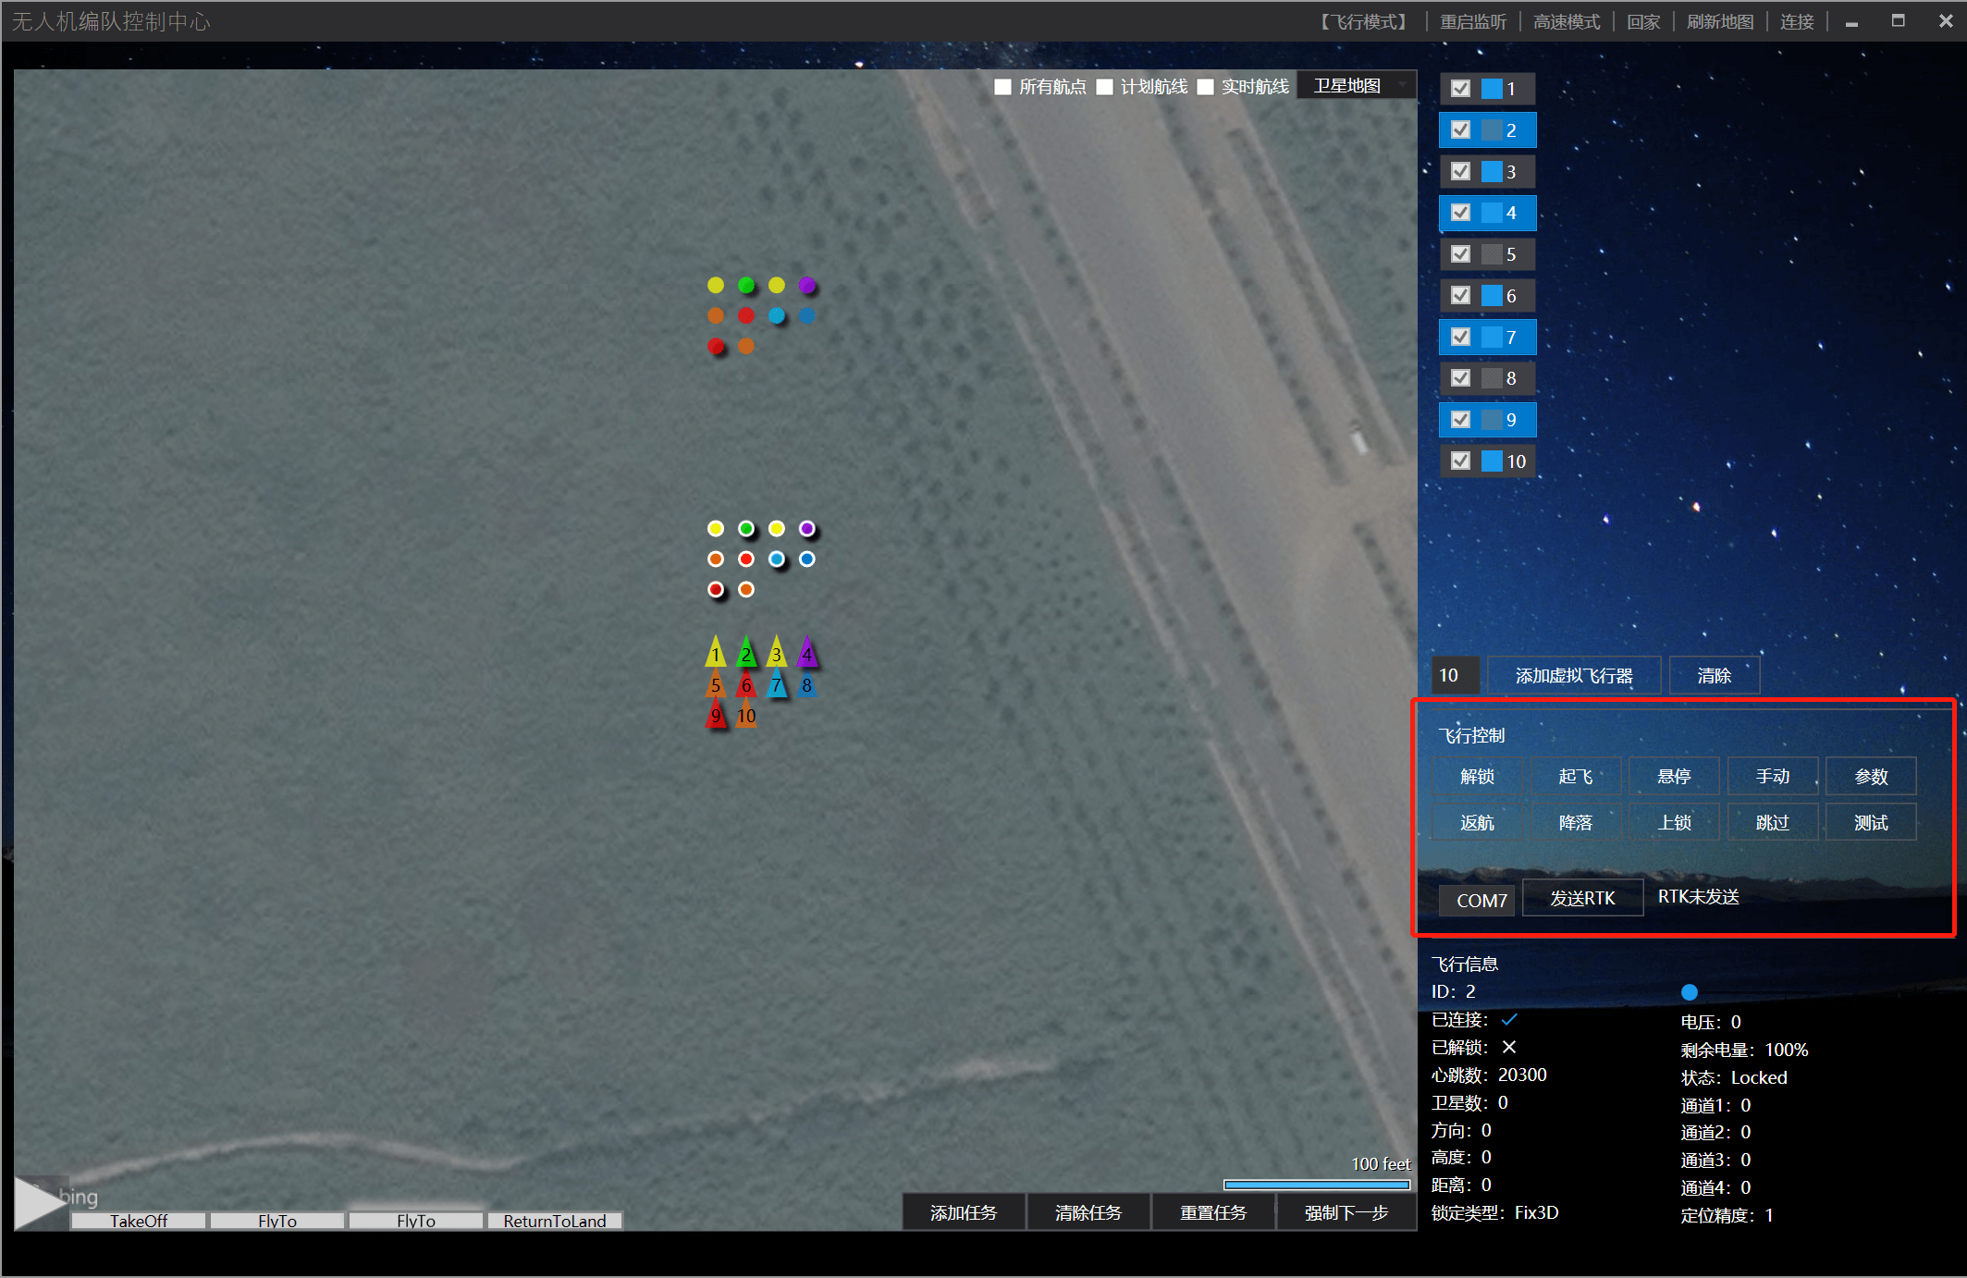Click purple drone marker number 4
The image size is (1967, 1278).
[807, 654]
